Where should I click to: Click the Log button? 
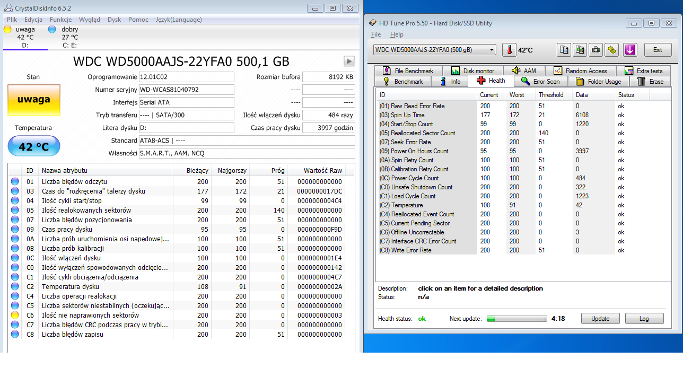[644, 319]
